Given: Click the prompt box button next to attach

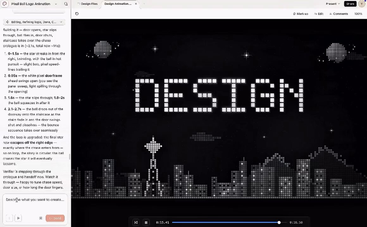Looking at the screenshot, I should click(x=18, y=218).
